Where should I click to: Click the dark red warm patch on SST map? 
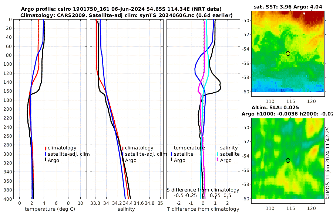(x=314, y=17)
